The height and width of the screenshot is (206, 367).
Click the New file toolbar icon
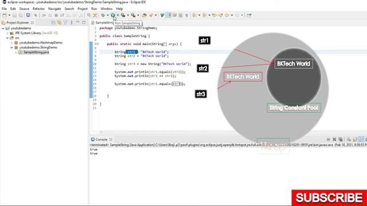point(5,15)
